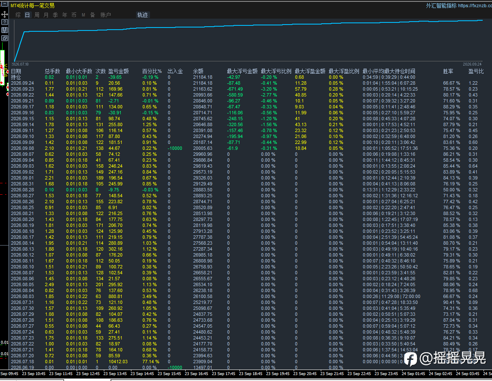Click the 最小大手数 column header

(x=79, y=71)
